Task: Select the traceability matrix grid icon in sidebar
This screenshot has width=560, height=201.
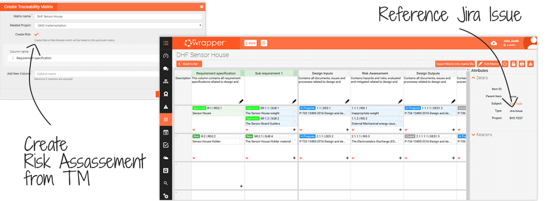Action: (x=166, y=119)
